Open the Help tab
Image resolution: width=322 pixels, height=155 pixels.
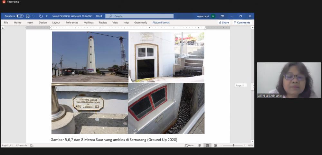click(126, 23)
